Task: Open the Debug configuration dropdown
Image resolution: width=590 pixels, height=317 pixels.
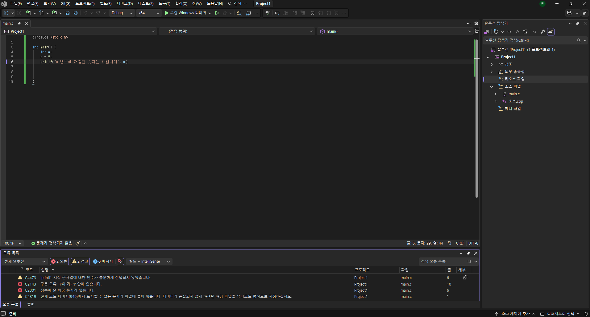Action: (x=122, y=13)
